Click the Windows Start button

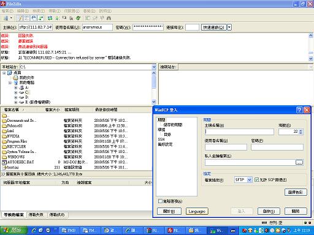13,231
